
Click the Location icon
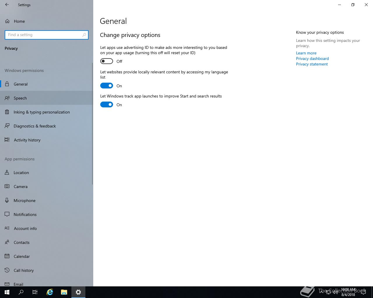(7, 173)
